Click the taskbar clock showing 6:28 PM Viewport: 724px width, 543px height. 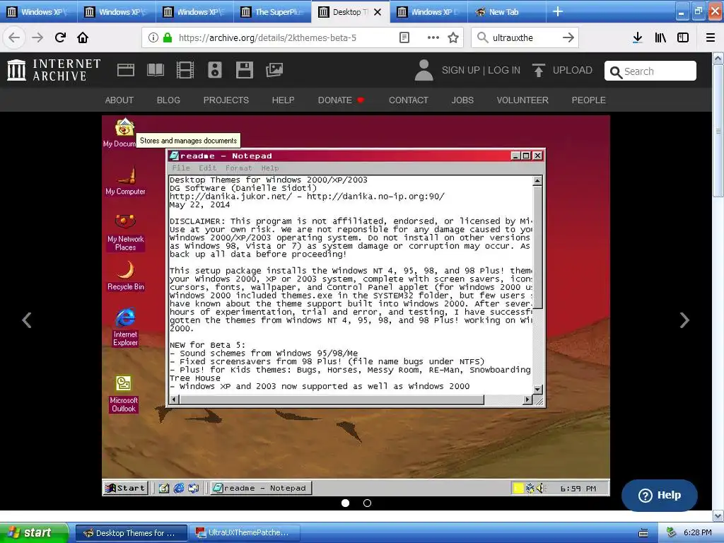(x=698, y=532)
